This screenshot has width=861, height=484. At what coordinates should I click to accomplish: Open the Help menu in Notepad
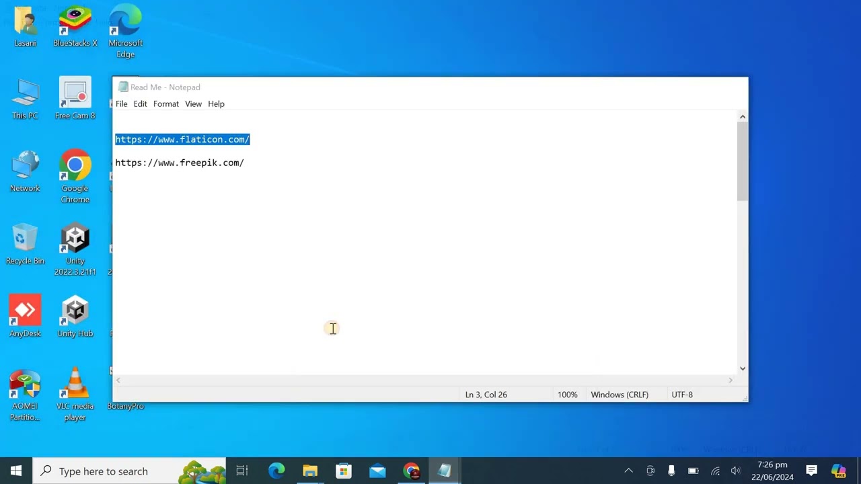coord(216,104)
